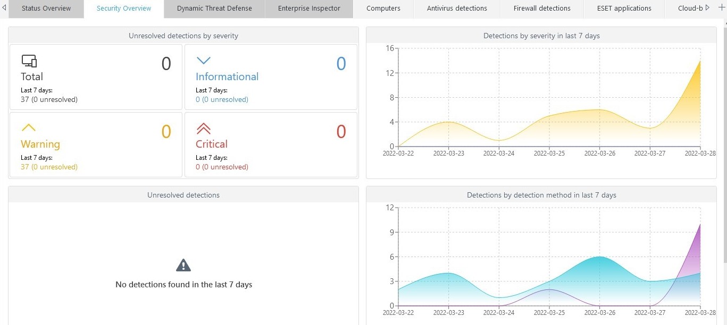Open the Total detections label

pyautogui.click(x=32, y=76)
